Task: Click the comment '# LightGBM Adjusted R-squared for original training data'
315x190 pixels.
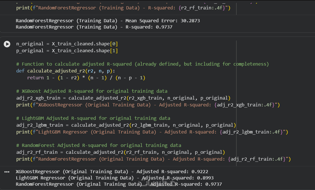Action: pos(93,118)
